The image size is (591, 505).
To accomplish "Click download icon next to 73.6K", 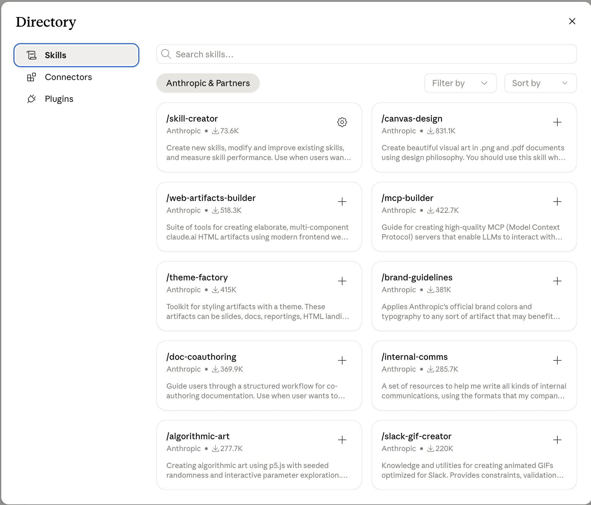I will coord(215,131).
